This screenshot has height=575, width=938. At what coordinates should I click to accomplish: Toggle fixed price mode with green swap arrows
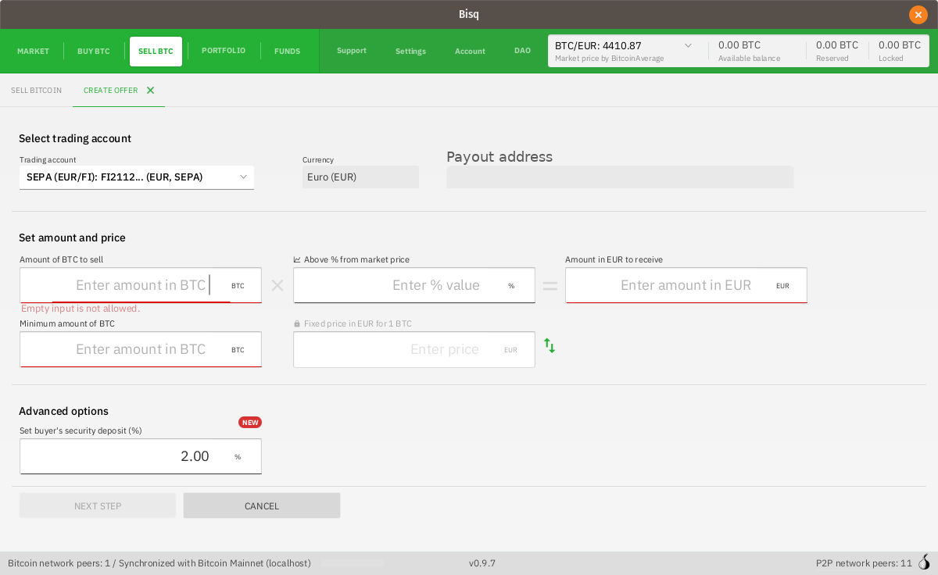(x=550, y=345)
